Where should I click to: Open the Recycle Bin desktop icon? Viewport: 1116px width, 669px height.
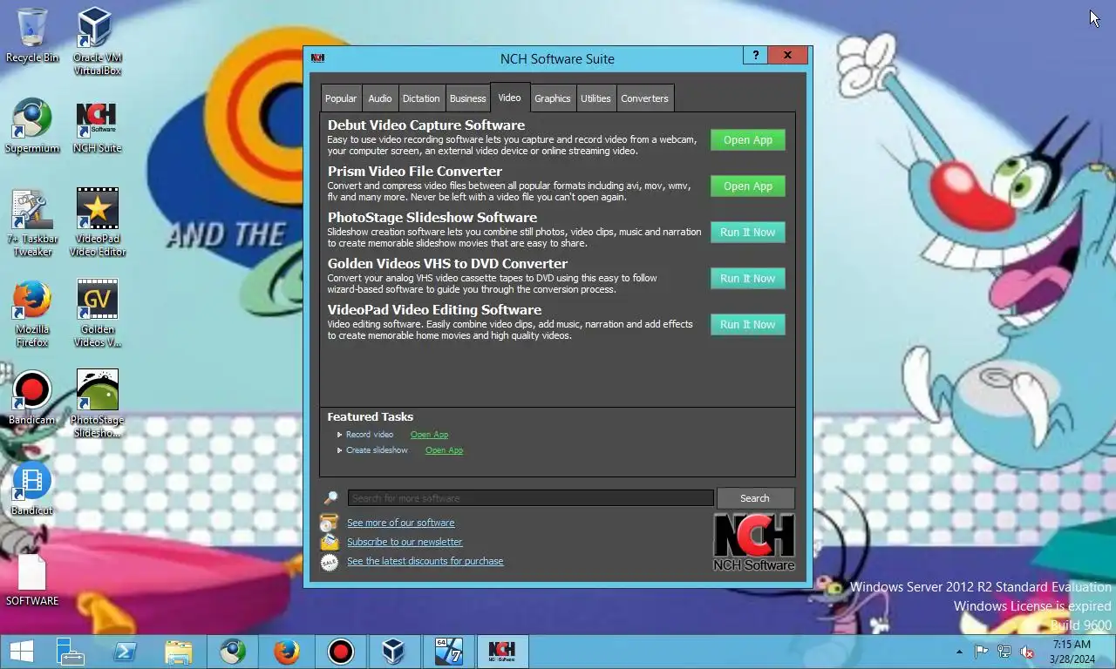point(32,35)
